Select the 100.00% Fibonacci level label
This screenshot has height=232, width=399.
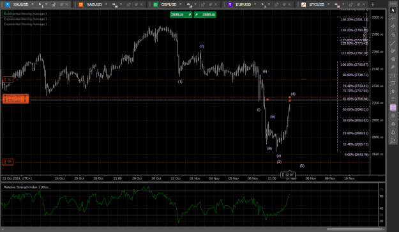tap(354, 65)
